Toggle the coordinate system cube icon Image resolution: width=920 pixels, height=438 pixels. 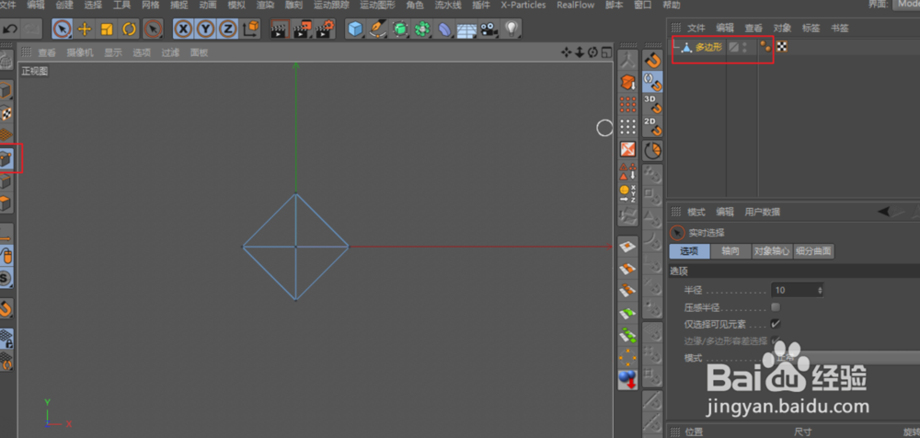coord(251,29)
